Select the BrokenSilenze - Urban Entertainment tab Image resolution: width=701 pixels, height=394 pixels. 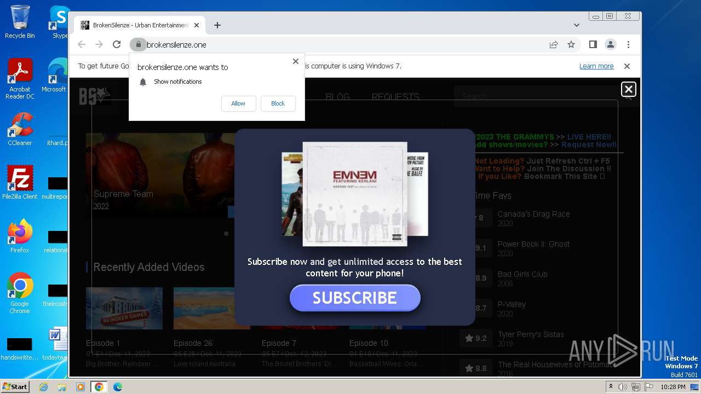[140, 25]
